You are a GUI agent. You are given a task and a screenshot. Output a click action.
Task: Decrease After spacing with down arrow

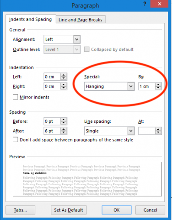64,133
